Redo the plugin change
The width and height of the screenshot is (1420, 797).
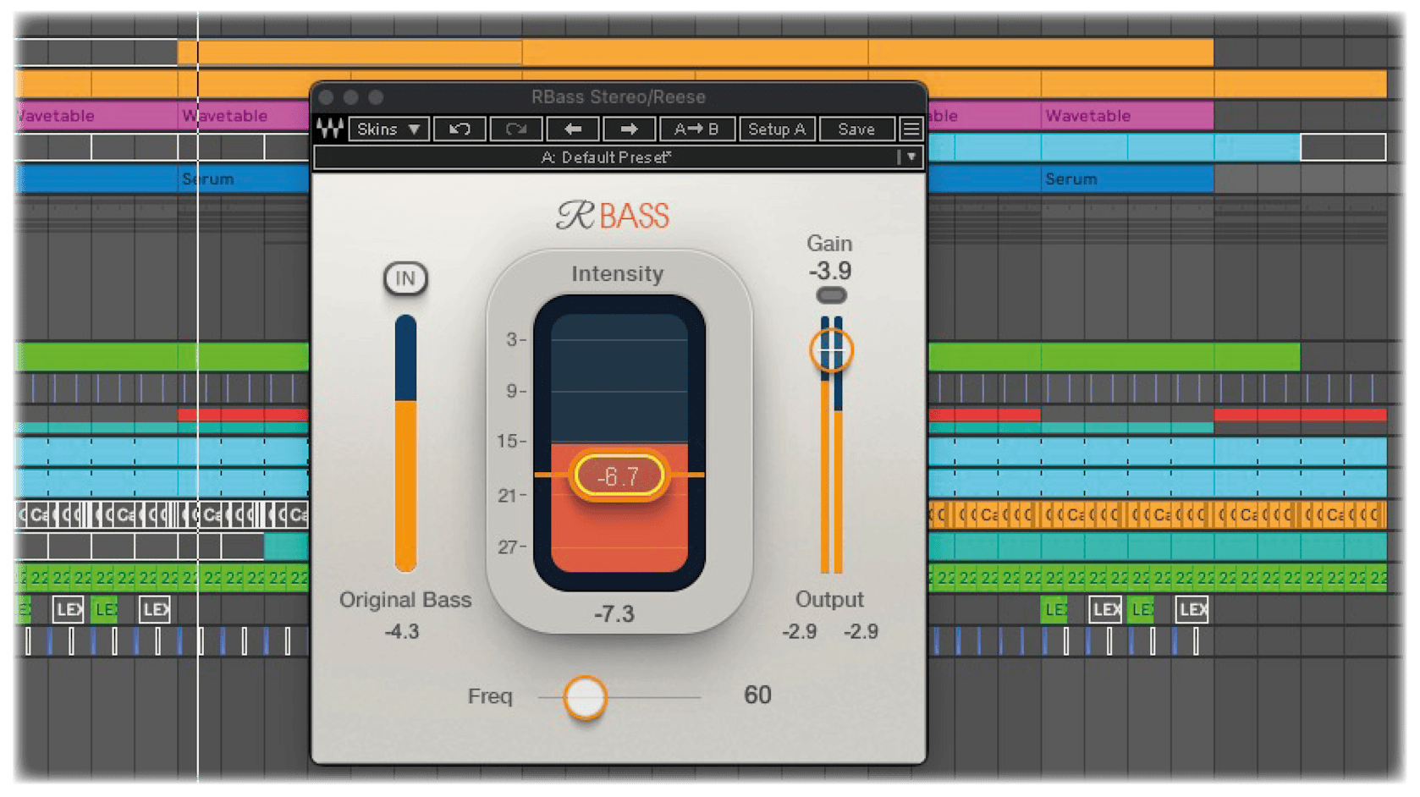[x=515, y=129]
